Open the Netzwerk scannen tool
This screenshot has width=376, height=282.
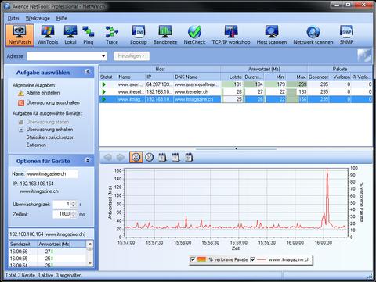pyautogui.click(x=313, y=35)
